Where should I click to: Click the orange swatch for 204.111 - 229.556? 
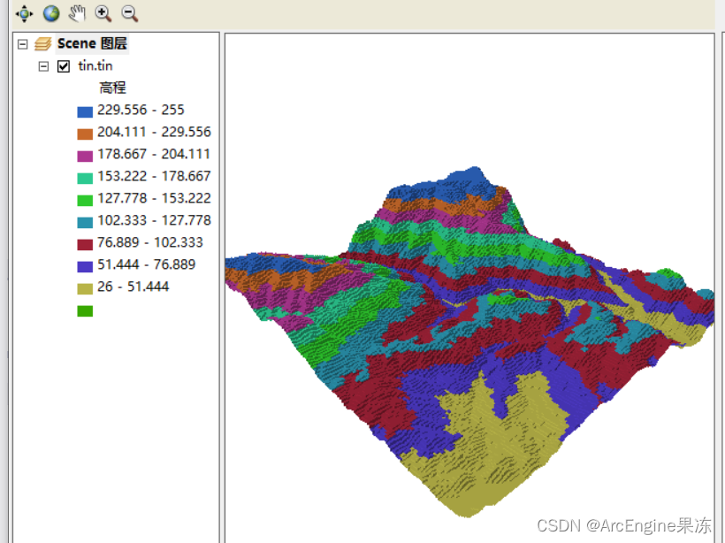(x=84, y=132)
